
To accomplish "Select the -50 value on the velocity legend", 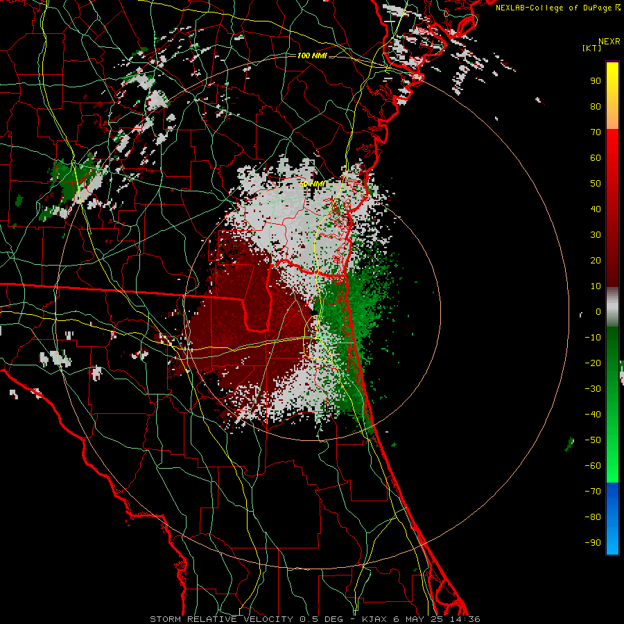I will tap(593, 440).
